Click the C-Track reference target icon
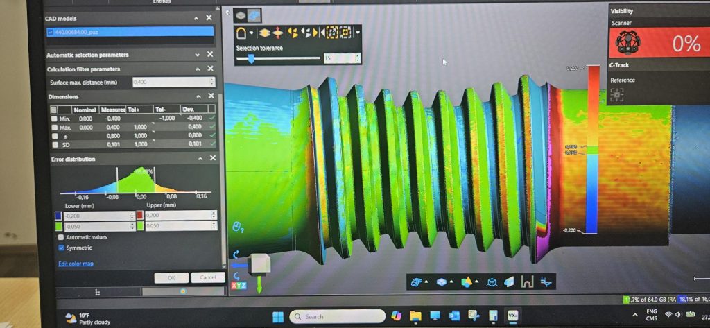Screen dimensions: 710x328 (x=617, y=94)
